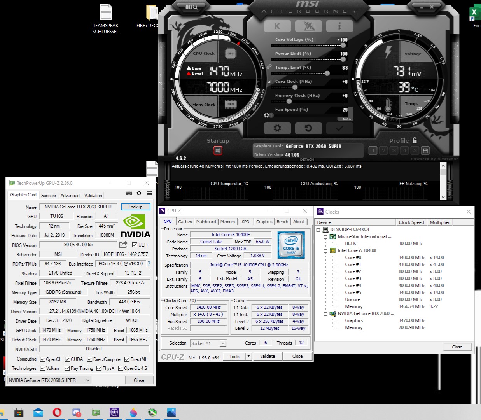Toggle Auto fan speed in Afterburner
This screenshot has height=420, width=481.
[346, 119]
